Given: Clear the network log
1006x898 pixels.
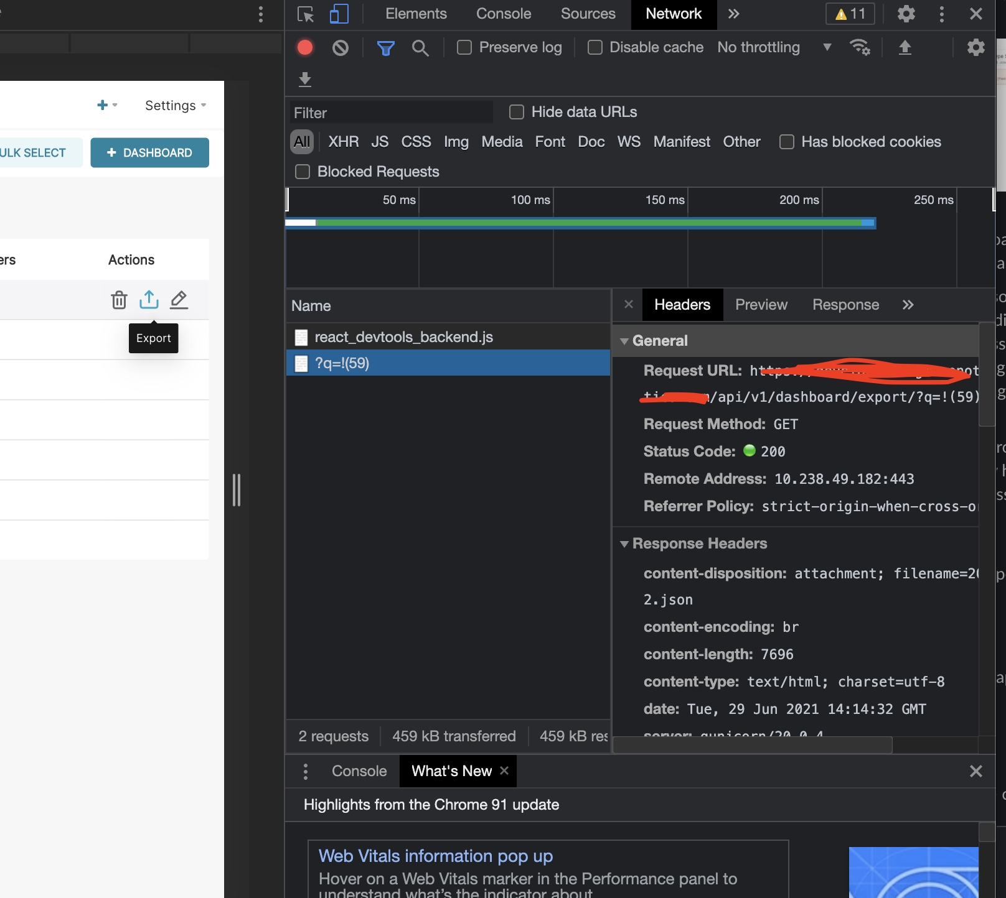Looking at the screenshot, I should click(341, 47).
